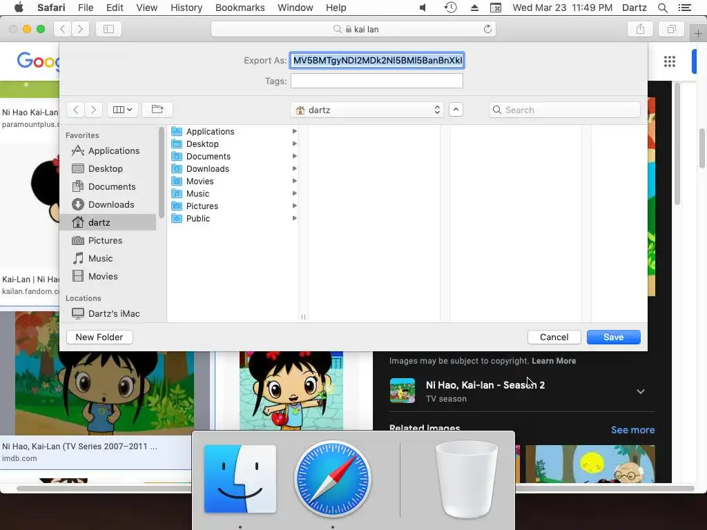Open the dartz location popup menu

pyautogui.click(x=367, y=110)
